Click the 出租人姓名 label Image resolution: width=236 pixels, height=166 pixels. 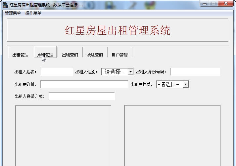(x=25, y=72)
